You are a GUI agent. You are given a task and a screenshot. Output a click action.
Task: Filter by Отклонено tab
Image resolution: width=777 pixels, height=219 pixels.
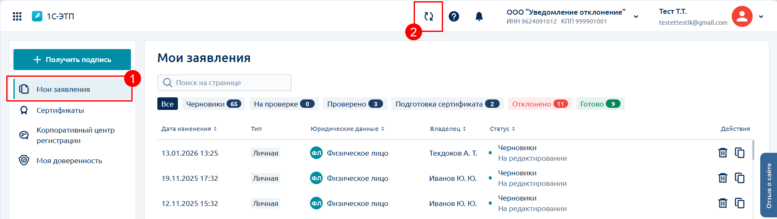tap(540, 104)
